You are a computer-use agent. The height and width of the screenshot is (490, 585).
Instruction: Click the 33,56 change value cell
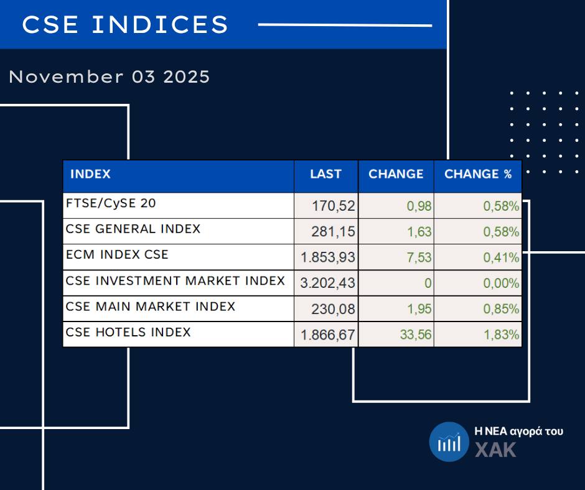[x=416, y=335]
